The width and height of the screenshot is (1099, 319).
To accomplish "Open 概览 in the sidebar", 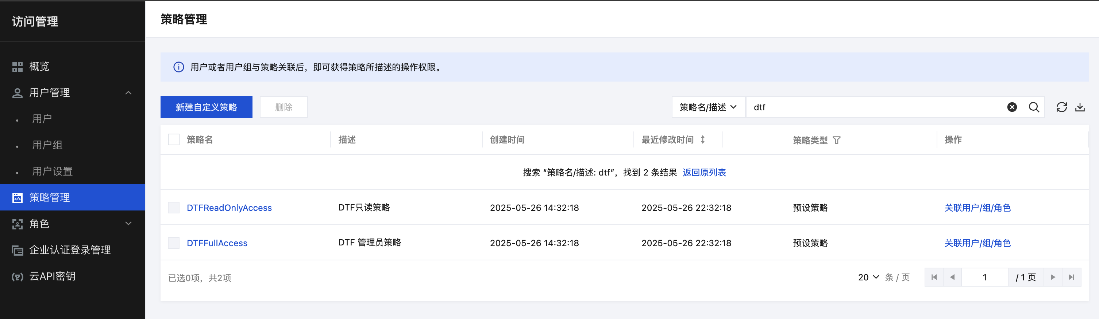I will coord(39,66).
